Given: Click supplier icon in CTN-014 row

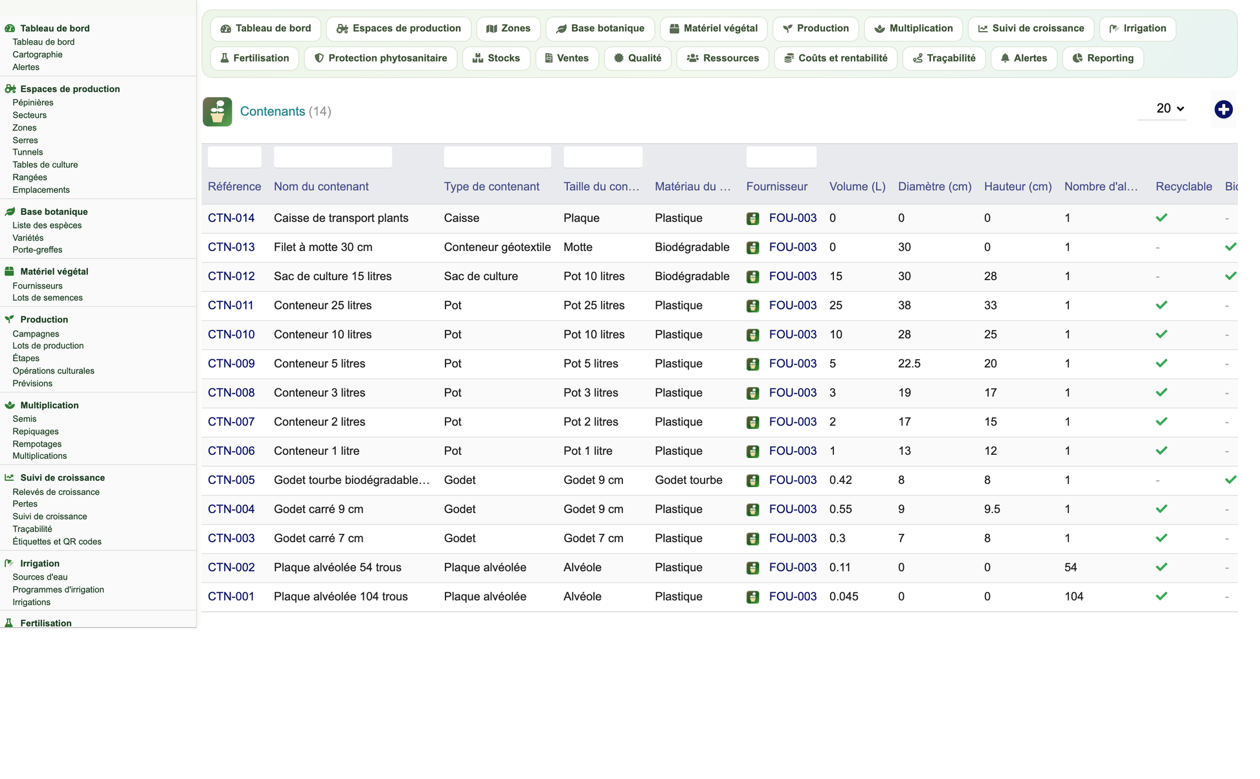Looking at the screenshot, I should [x=752, y=219].
